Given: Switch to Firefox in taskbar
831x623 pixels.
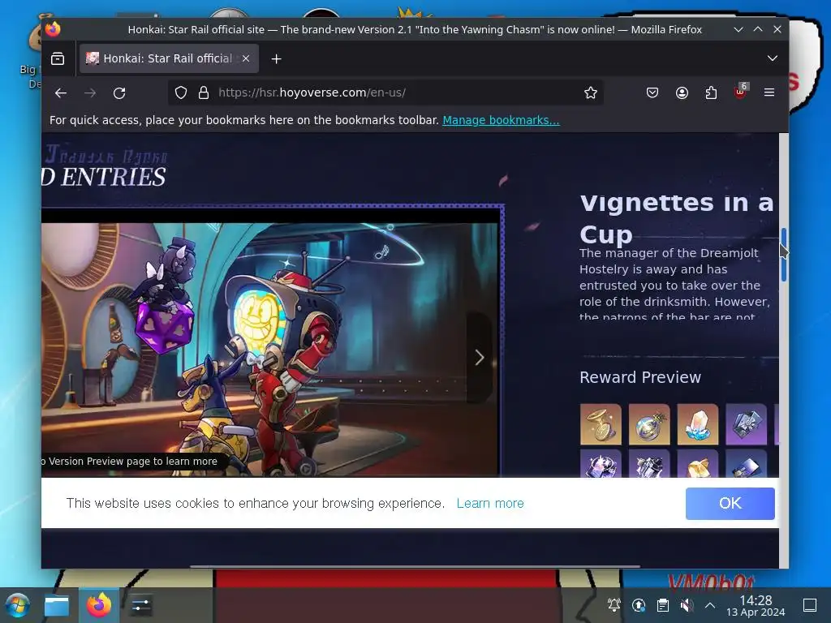Looking at the screenshot, I should (99, 605).
